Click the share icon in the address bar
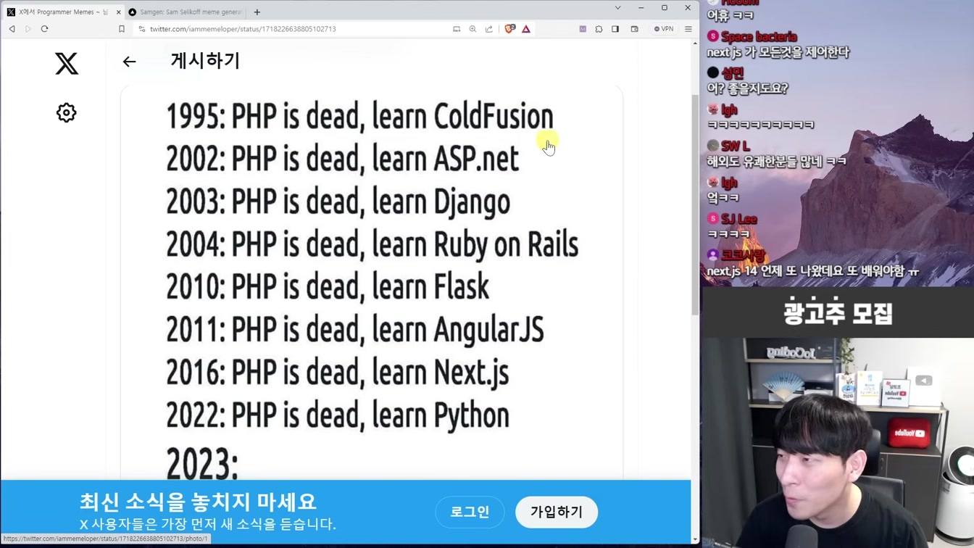Viewport: 974px width, 548px height. point(489,29)
